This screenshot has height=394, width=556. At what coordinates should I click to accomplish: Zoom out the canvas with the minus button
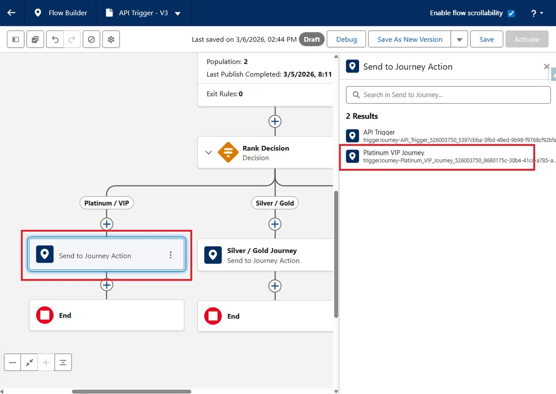click(x=13, y=363)
